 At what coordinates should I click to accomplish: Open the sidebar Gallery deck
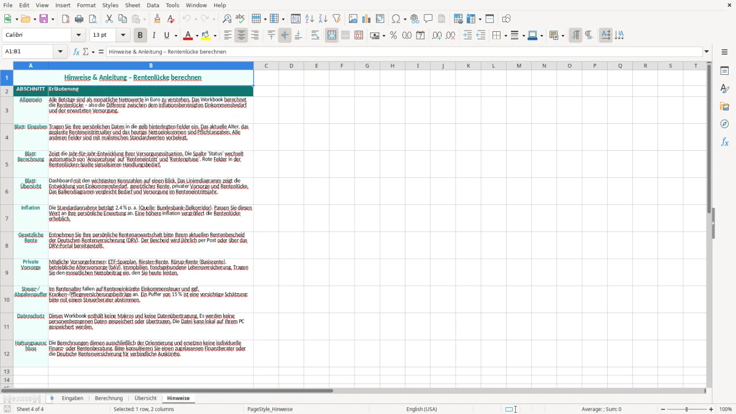pos(724,106)
